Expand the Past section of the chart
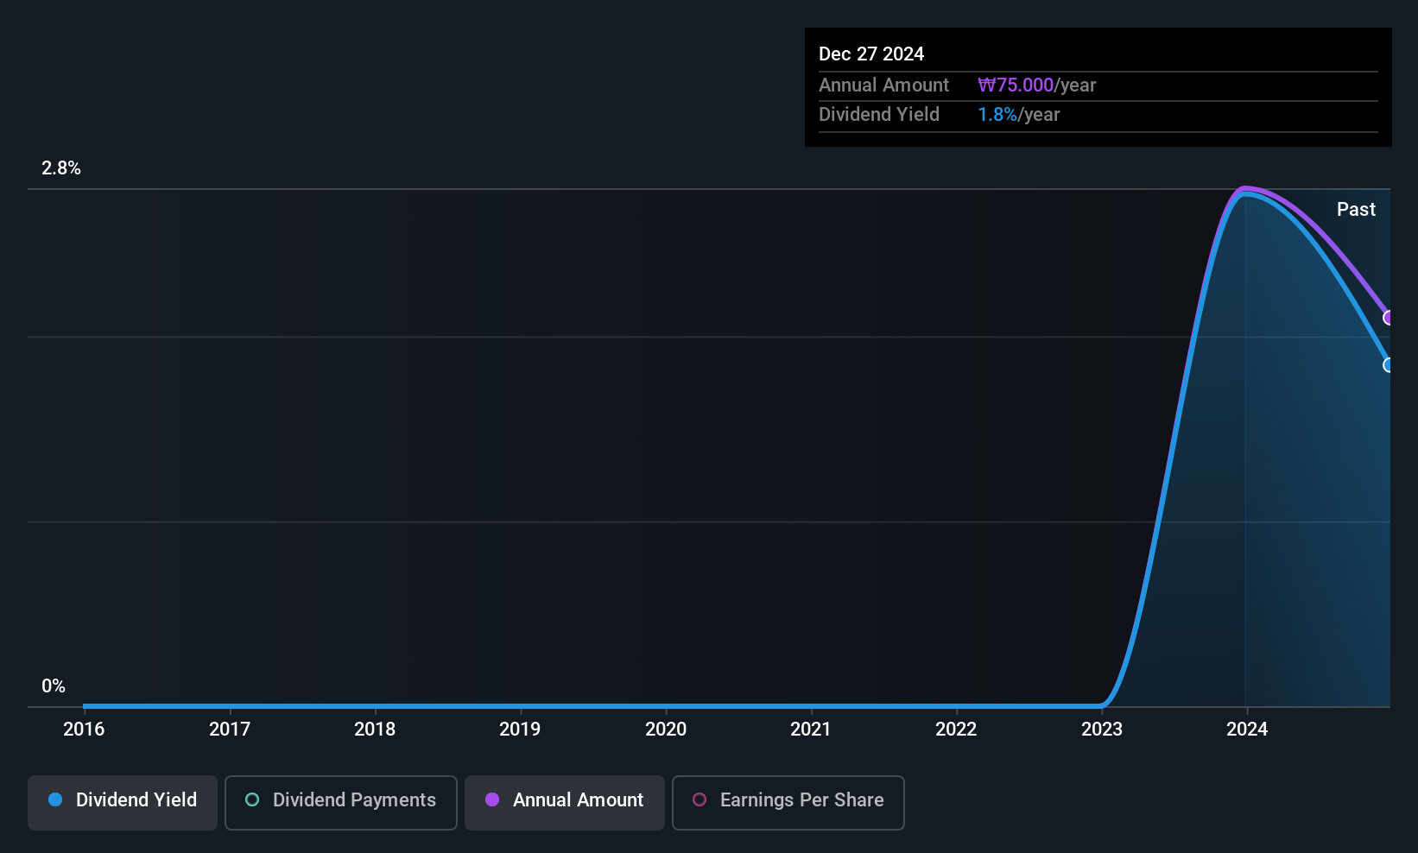 tap(1356, 209)
